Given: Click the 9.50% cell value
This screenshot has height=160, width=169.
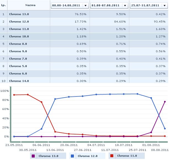Looking at the screenshot, I should [x=121, y=14].
